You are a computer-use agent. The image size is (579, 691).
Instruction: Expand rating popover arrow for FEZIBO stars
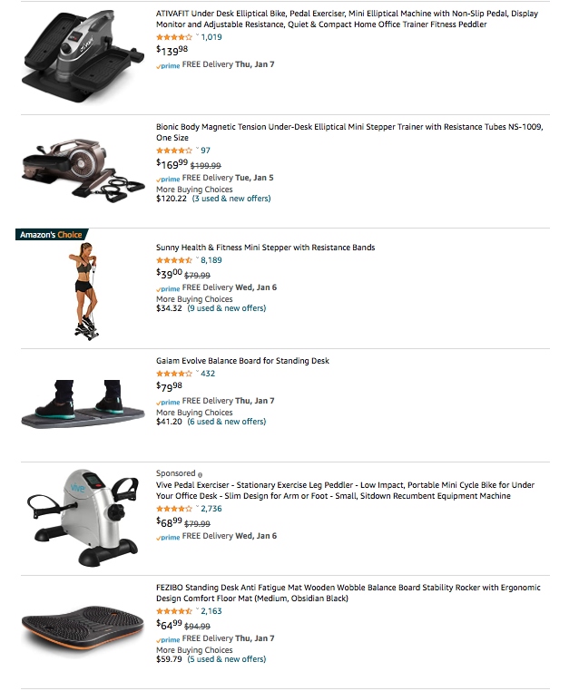(197, 610)
